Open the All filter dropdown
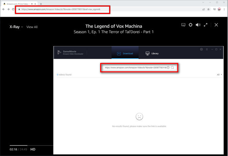This screenshot has height=156, width=228. pyautogui.click(x=220, y=75)
